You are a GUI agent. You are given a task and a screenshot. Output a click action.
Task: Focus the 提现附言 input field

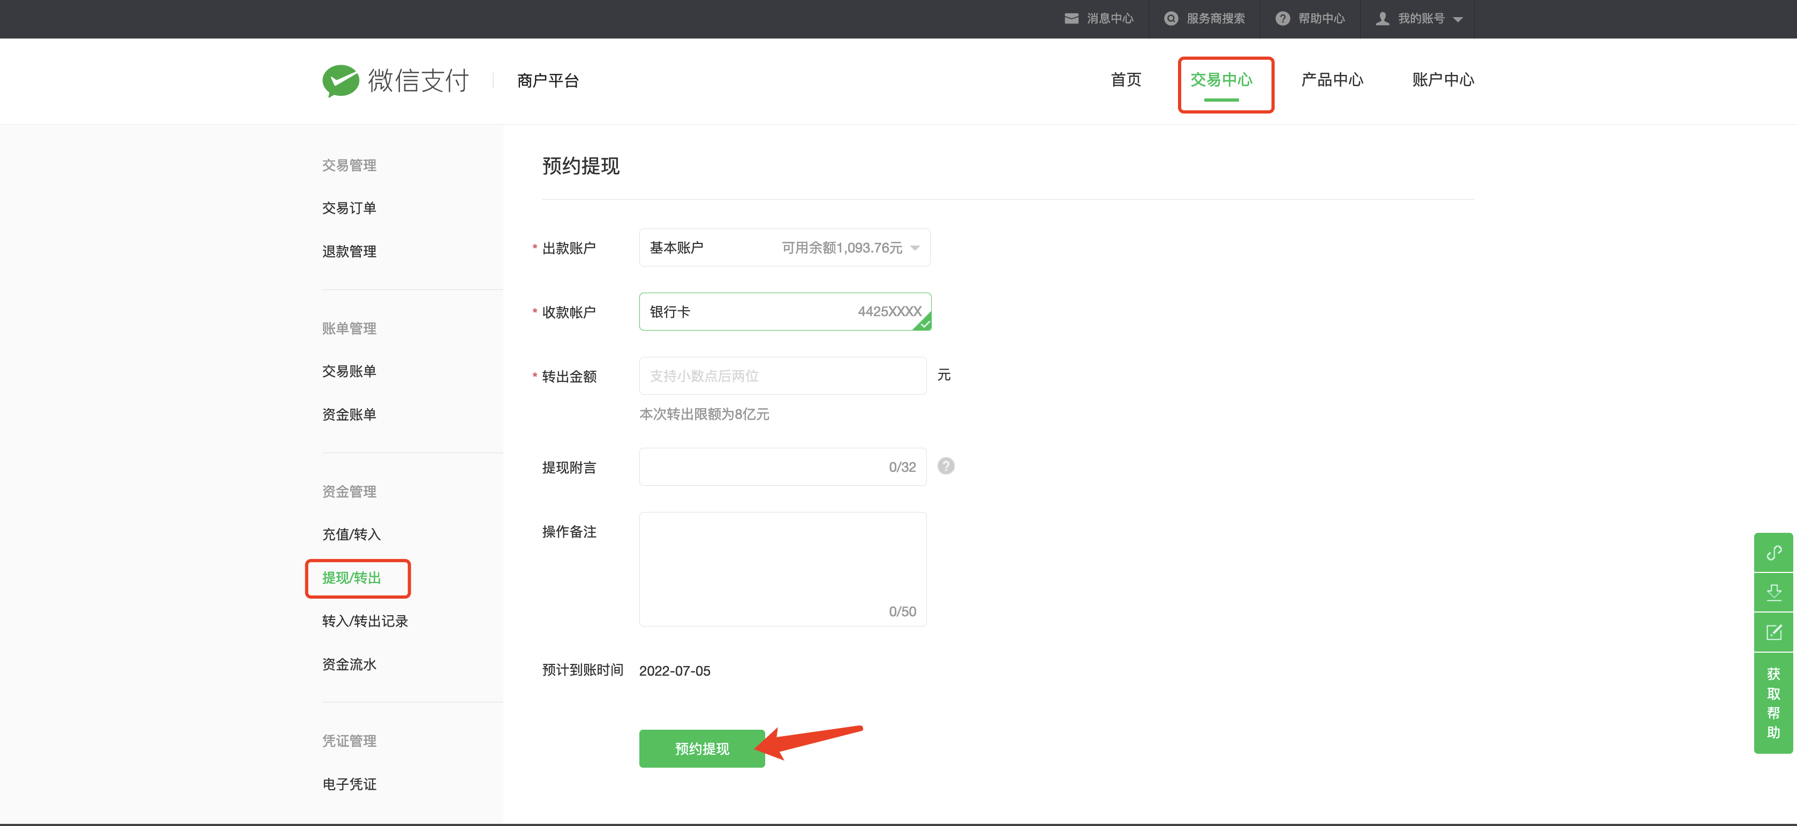[x=782, y=466]
